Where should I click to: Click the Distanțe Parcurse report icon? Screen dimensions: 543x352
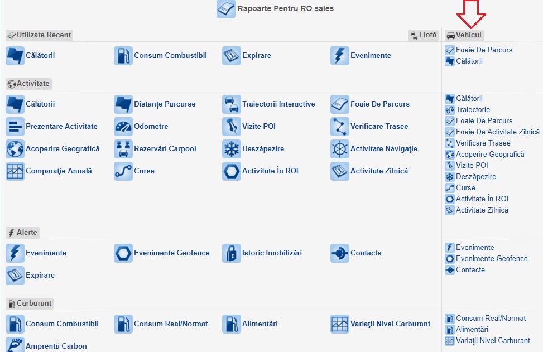click(123, 104)
